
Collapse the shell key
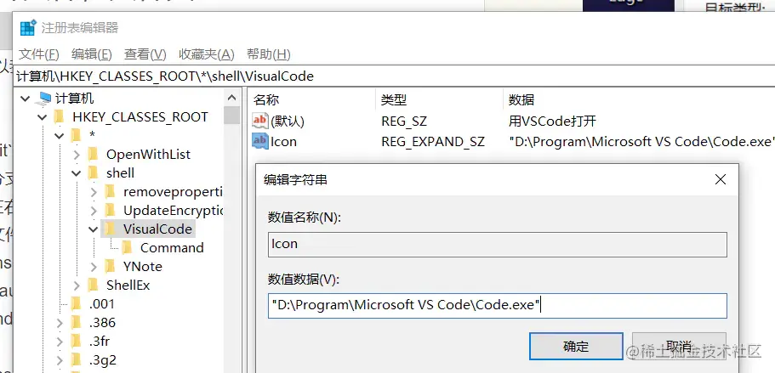(x=77, y=173)
